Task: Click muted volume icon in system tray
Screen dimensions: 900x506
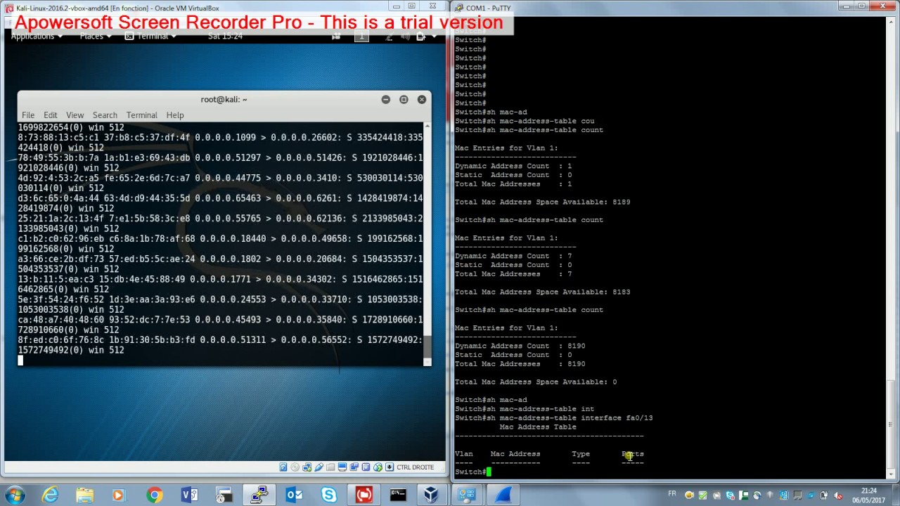Action: [x=838, y=495]
